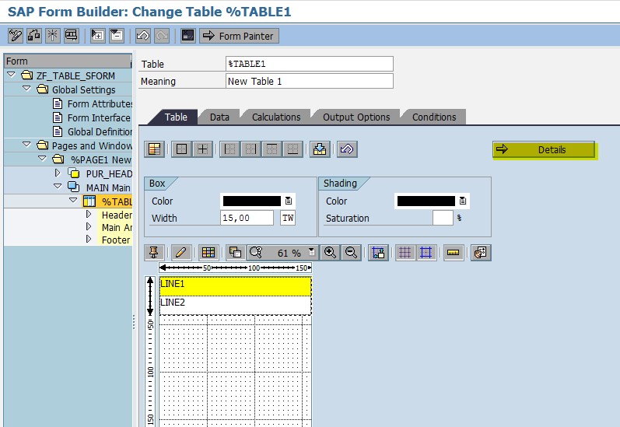Apply outer frame border icon
This screenshot has height=427, width=620.
coord(181,149)
